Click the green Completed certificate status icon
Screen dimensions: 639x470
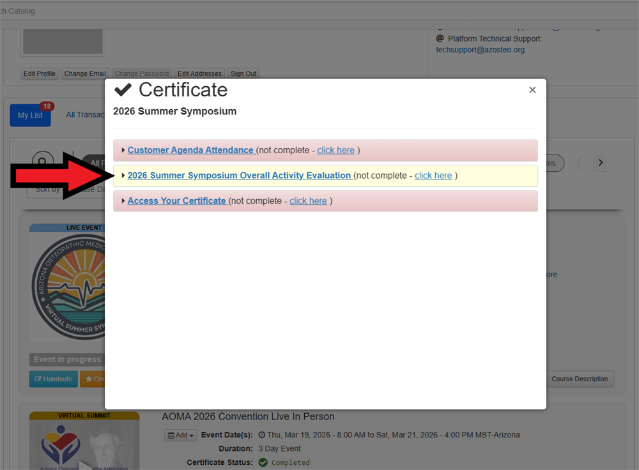(x=263, y=462)
